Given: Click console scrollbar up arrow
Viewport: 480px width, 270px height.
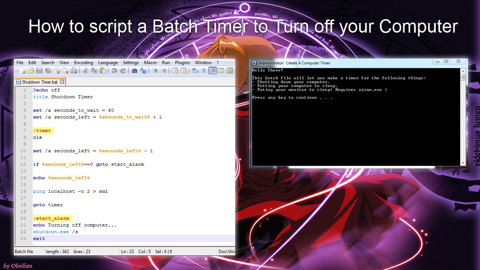Looking at the screenshot, I should click(463, 71).
